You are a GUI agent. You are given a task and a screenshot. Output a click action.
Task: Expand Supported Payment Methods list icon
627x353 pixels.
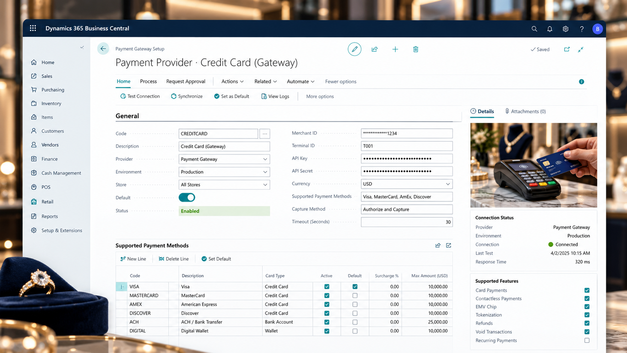[x=448, y=245]
